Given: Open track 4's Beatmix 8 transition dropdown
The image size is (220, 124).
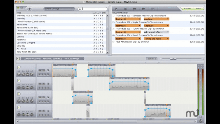Looking at the screenshot, I should tap(128, 39).
